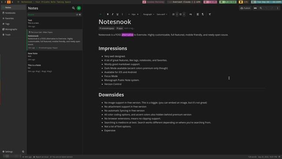Insert a numbered list
This screenshot has height=159, width=282.
click(x=173, y=14)
